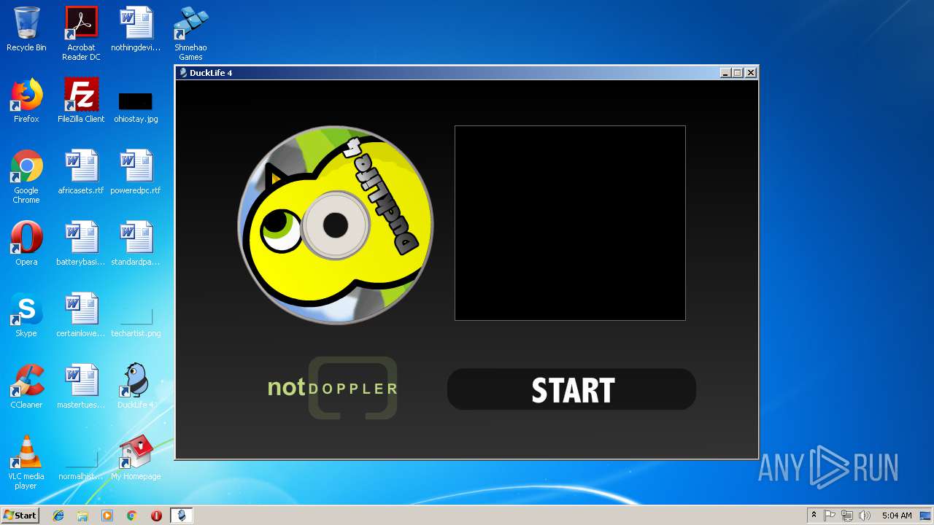Minimize the DuckLife 4 window

(x=725, y=73)
